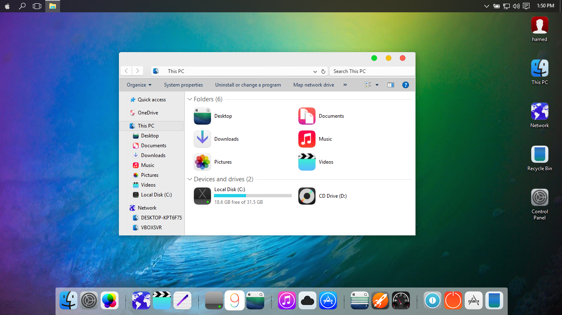This screenshot has height=315, width=562.
Task: Open the black gauge dashboard icon in the dock
Action: click(401, 300)
